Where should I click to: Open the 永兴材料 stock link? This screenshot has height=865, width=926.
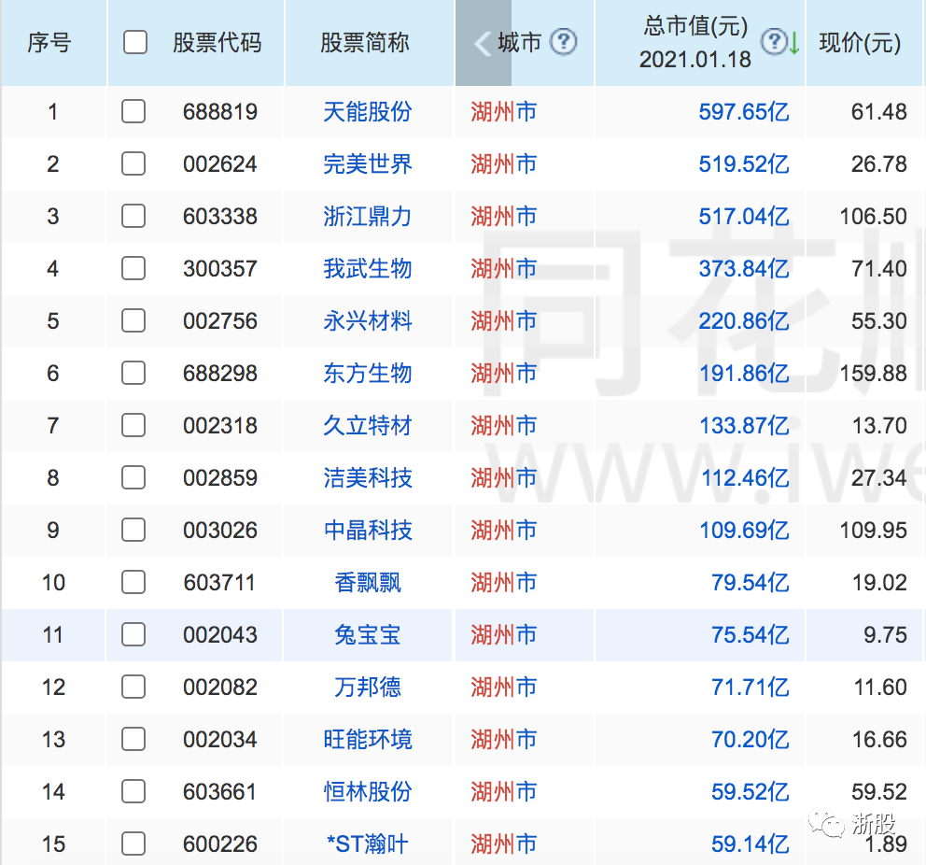(368, 320)
